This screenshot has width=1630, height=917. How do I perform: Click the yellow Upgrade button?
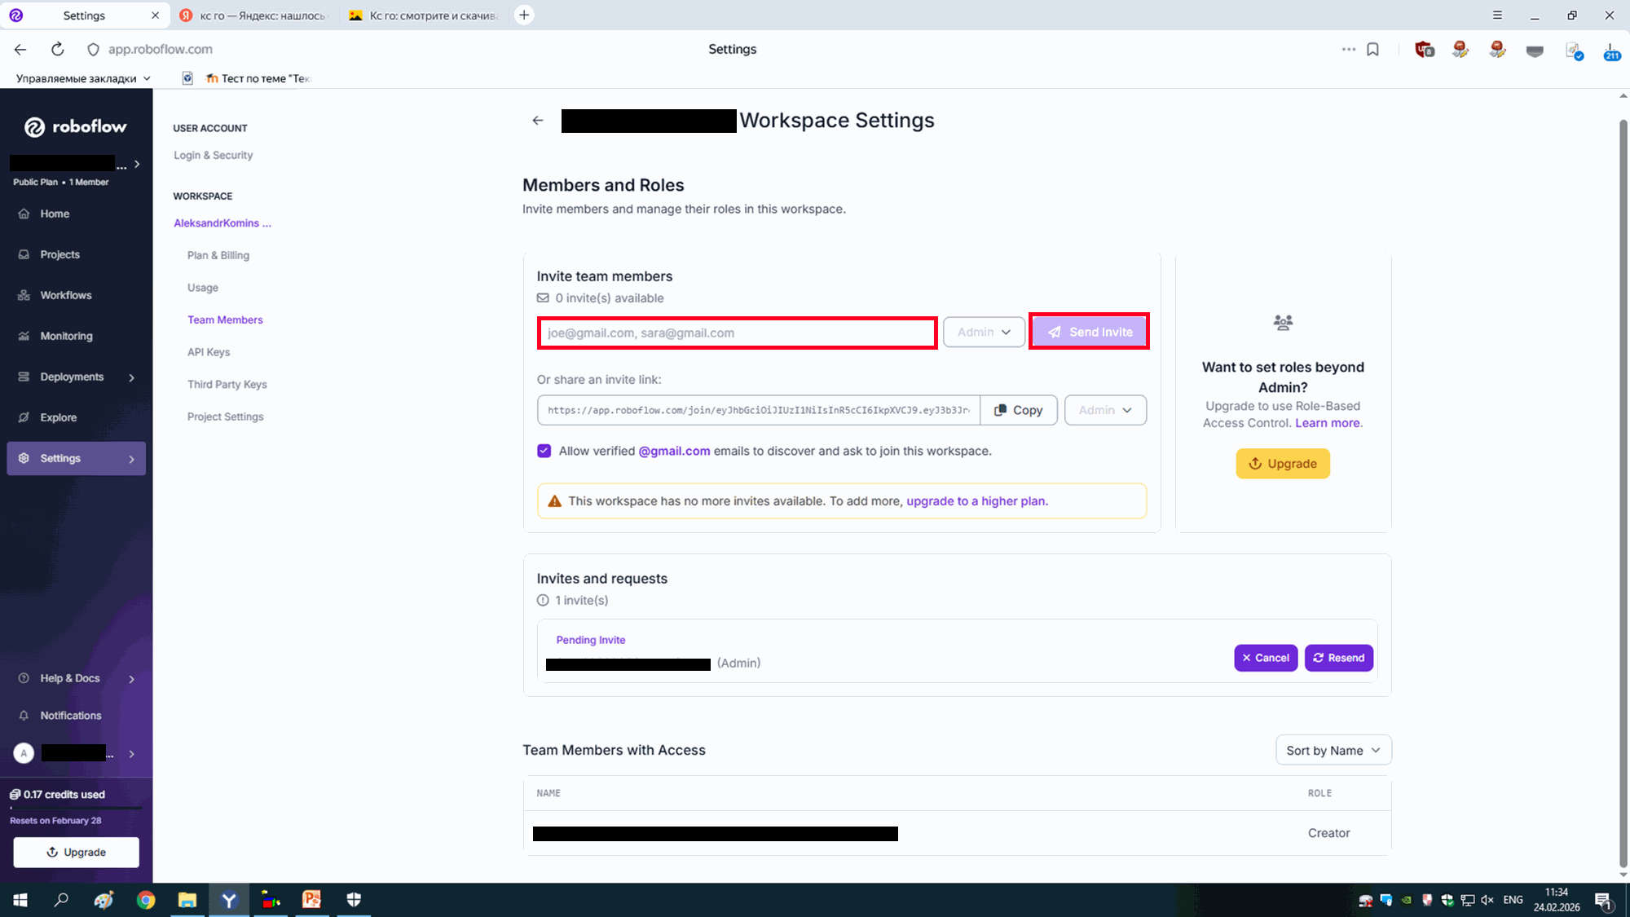click(x=1283, y=464)
